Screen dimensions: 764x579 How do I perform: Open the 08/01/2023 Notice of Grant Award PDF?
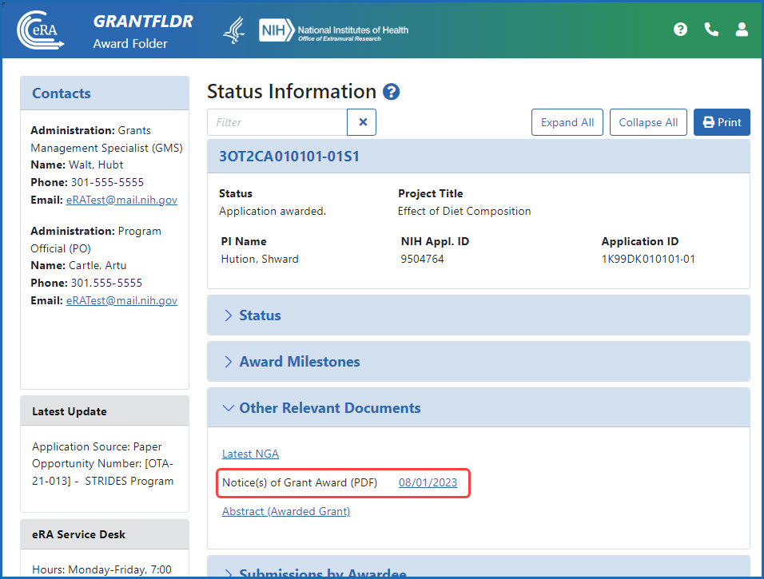click(x=428, y=482)
